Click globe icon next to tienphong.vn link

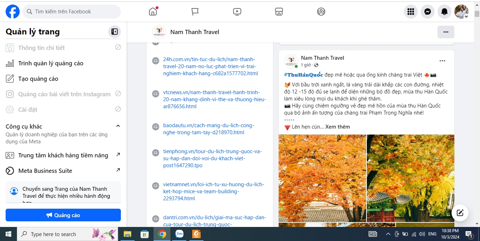tap(156, 153)
